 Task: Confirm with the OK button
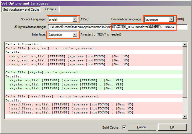click(x=172, y=127)
